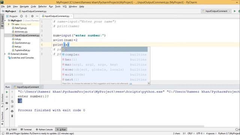Screen dimensions: 240x135
Task: Click the down arrow in Run toolbar
Action: tap(12, 97)
